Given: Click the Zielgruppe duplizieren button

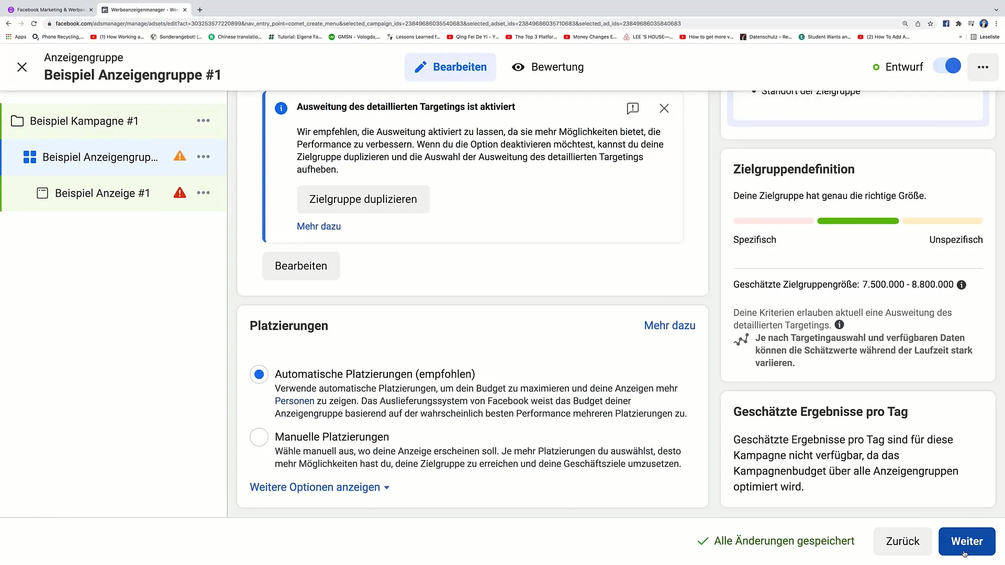Looking at the screenshot, I should [x=363, y=199].
